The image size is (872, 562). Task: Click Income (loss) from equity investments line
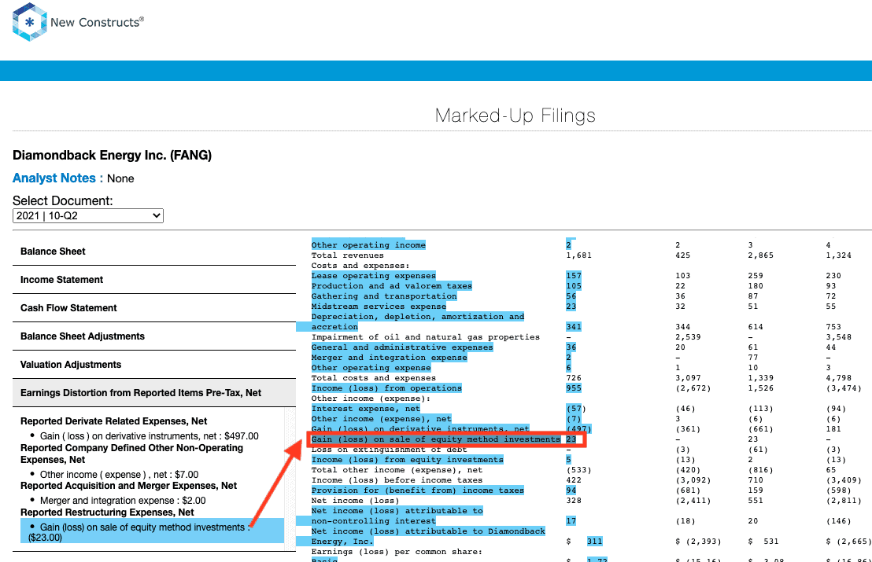[x=407, y=460]
